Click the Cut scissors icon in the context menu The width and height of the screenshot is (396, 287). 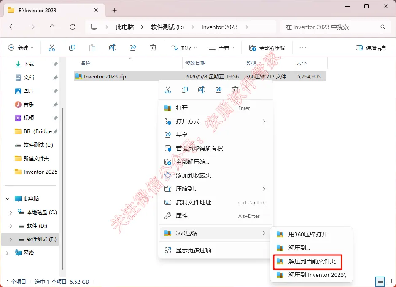click(168, 90)
